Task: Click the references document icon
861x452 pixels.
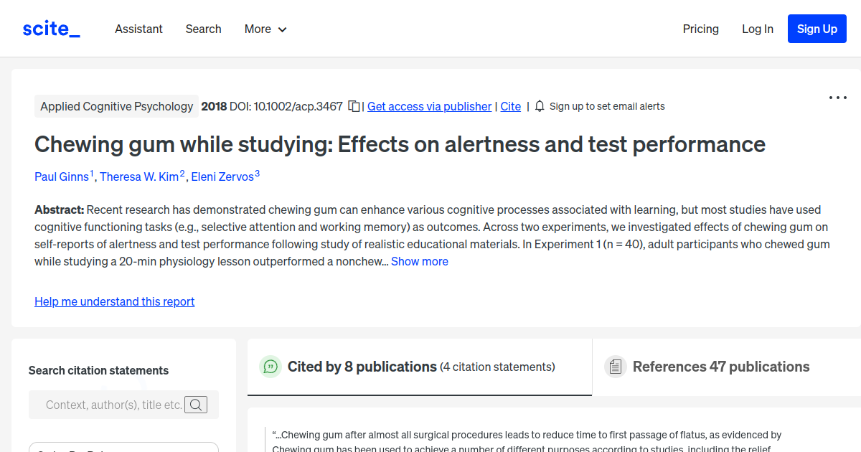Action: (x=616, y=366)
